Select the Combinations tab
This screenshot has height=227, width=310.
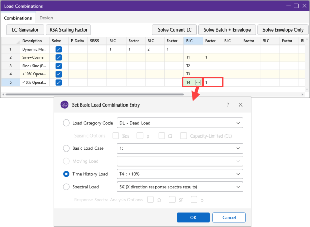18,18
